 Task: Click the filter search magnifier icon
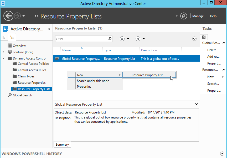(x=110, y=39)
